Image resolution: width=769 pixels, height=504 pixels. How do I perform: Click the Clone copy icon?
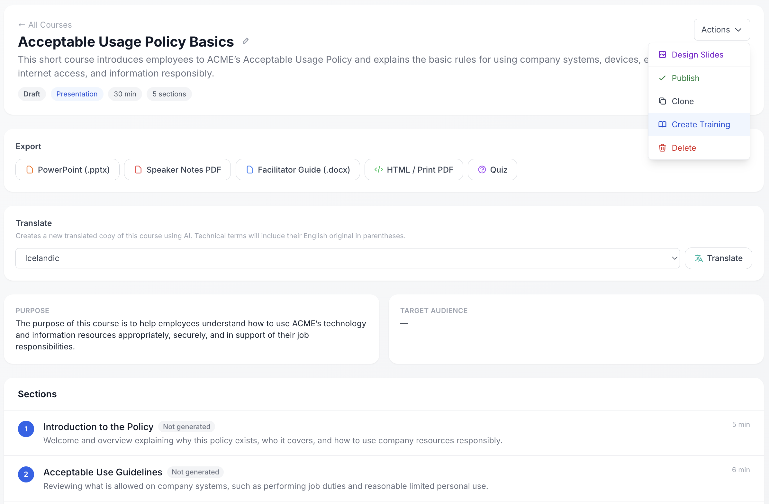[662, 101]
